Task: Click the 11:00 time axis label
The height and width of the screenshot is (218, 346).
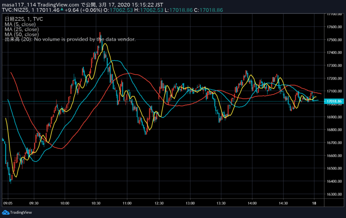Action: tap(127, 203)
